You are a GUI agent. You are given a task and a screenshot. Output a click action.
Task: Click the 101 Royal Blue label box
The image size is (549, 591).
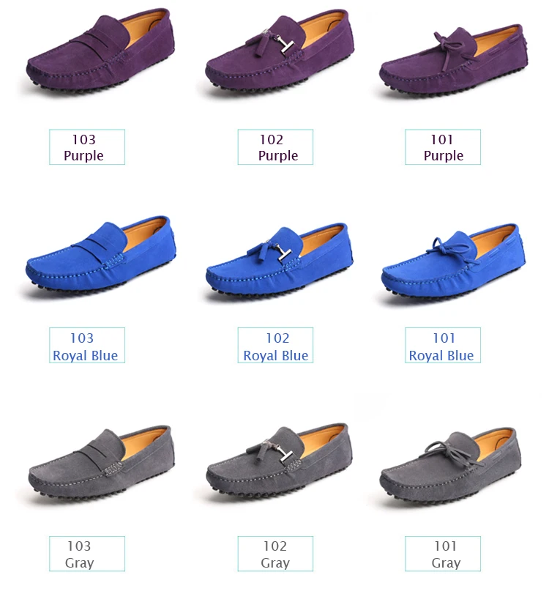(443, 345)
